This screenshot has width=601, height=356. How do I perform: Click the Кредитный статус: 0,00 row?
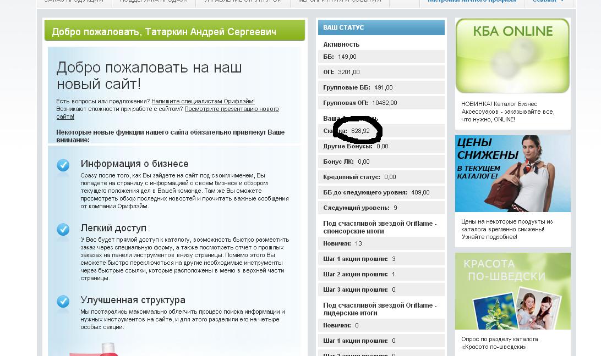[381, 177]
